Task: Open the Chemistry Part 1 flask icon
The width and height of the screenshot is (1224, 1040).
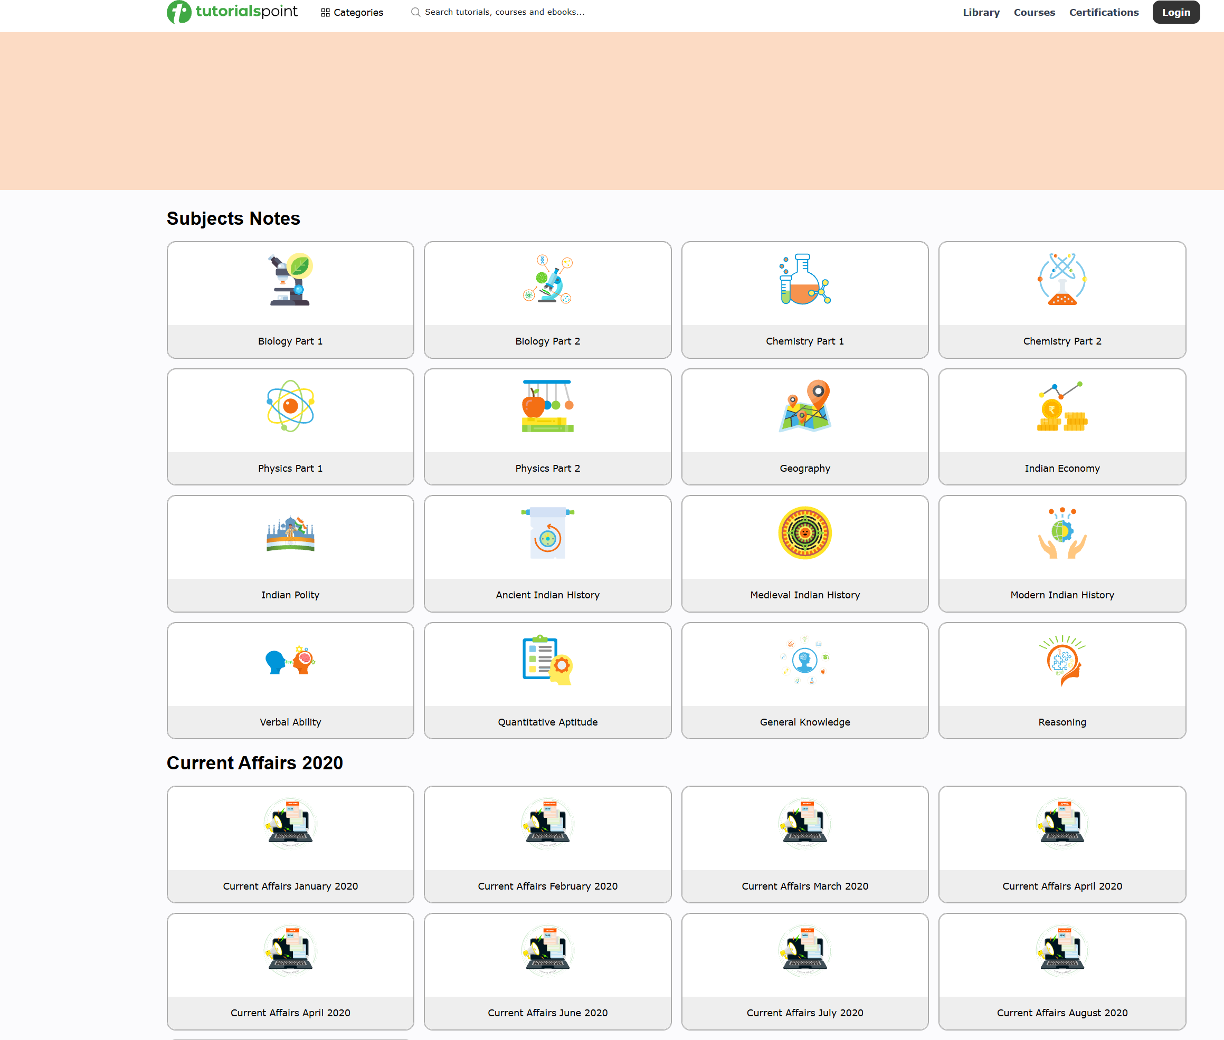Action: (804, 280)
